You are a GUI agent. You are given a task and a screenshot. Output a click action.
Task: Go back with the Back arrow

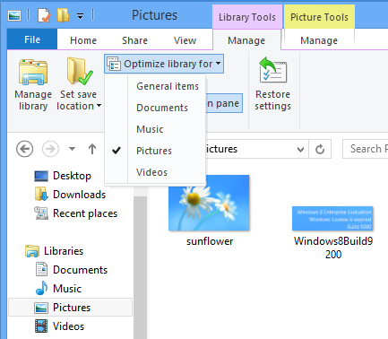tap(24, 149)
